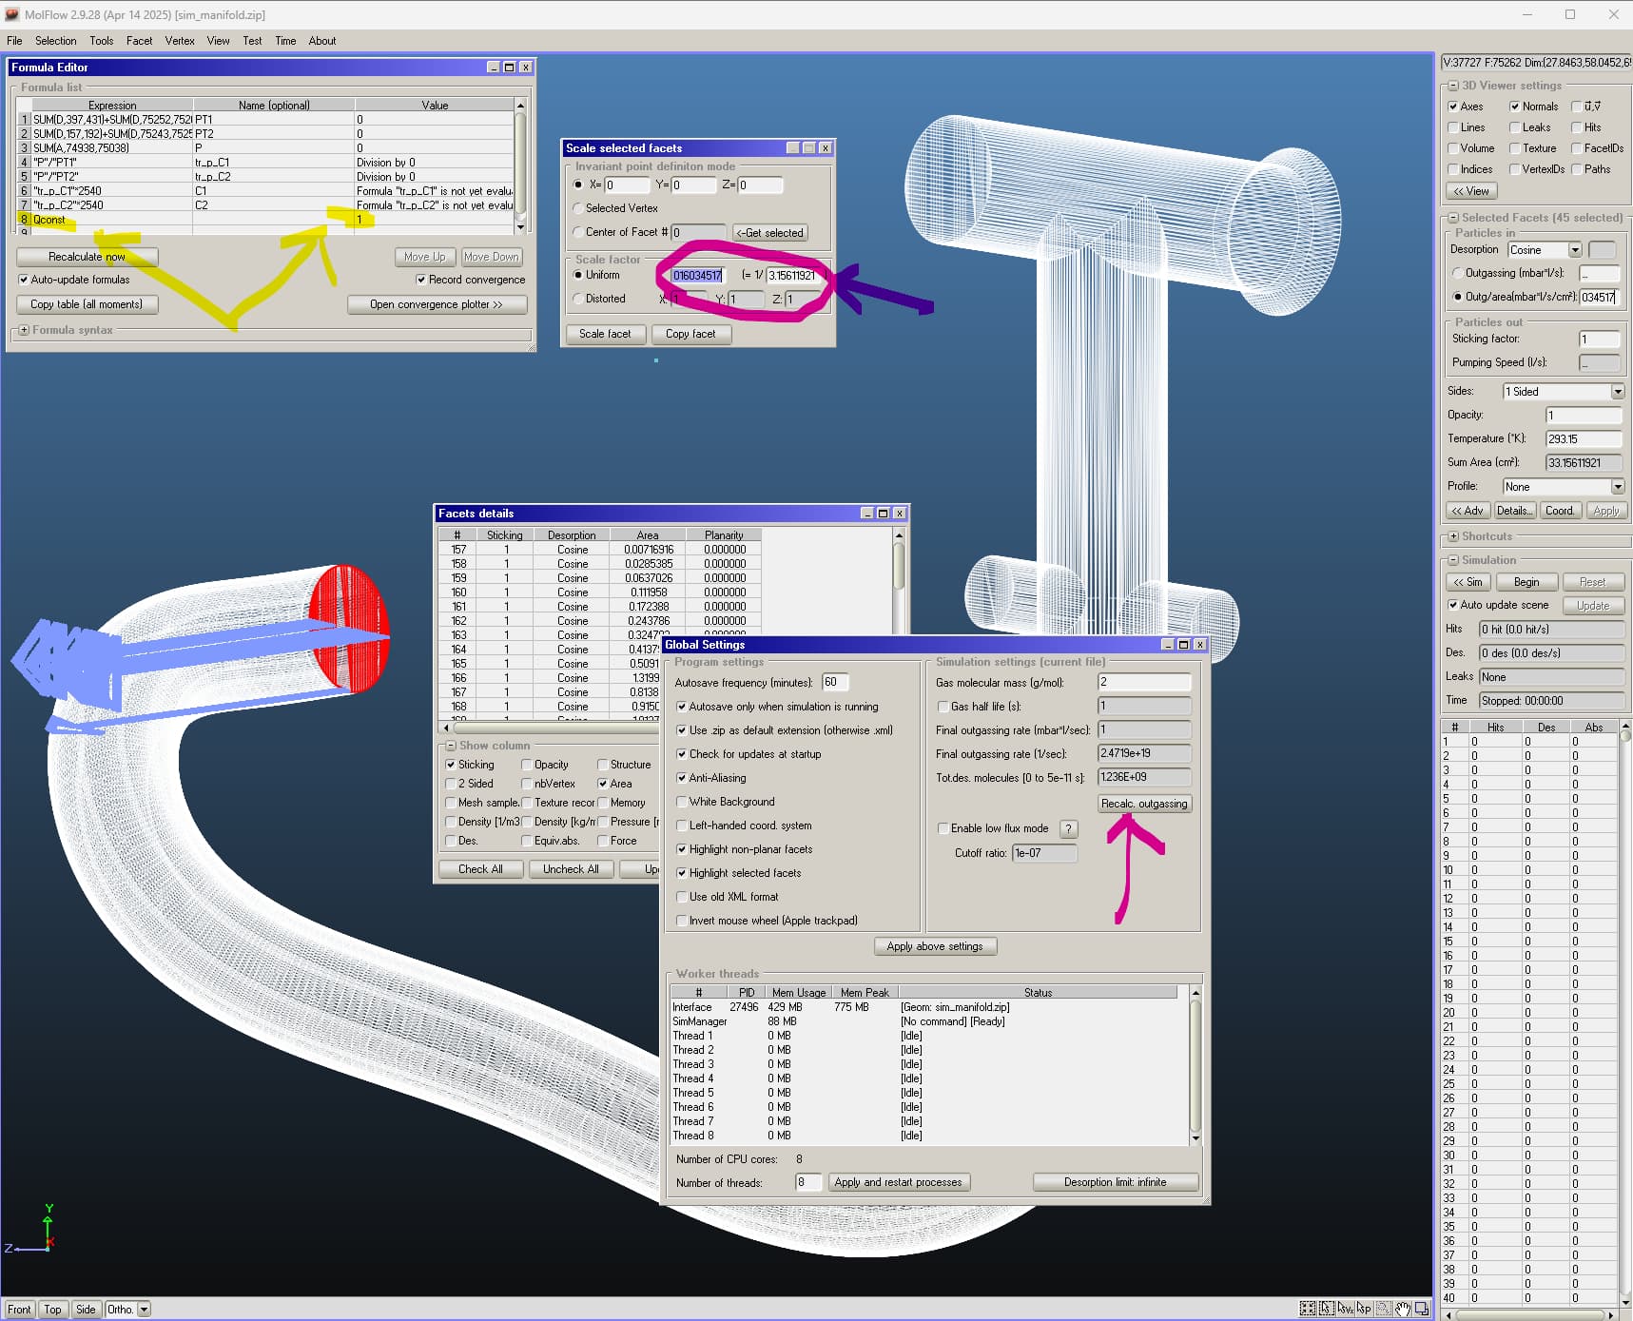
Task: Click the Details... button in Selected Facets
Action: (1514, 511)
